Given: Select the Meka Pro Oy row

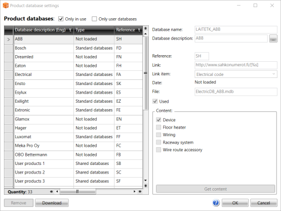Looking at the screenshot, I should 73,146.
